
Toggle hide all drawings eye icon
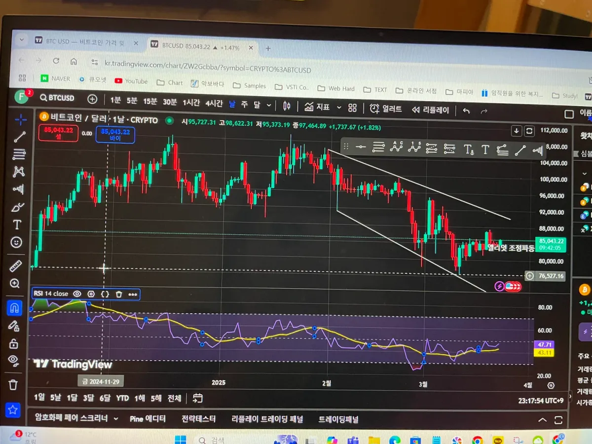pos(13,360)
